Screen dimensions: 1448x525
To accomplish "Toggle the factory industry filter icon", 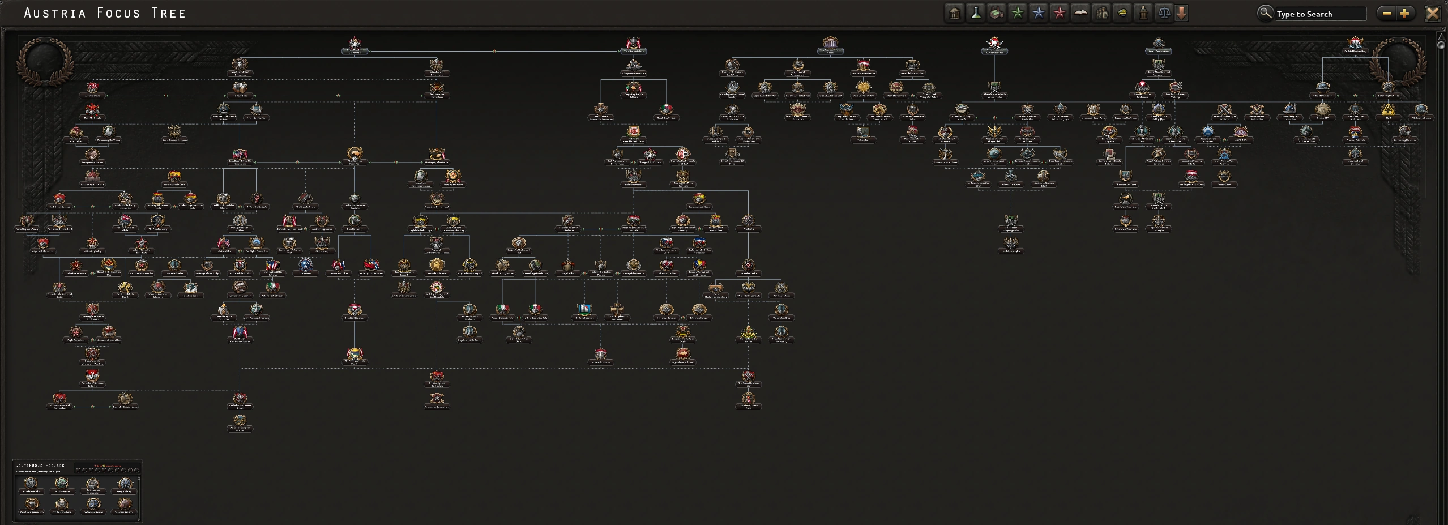I will click(x=997, y=13).
